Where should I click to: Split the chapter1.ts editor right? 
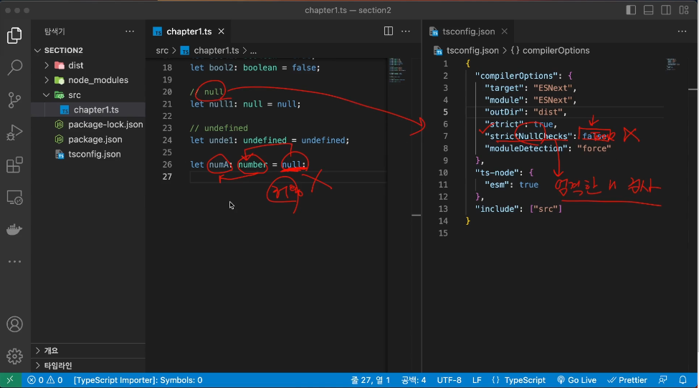(389, 31)
